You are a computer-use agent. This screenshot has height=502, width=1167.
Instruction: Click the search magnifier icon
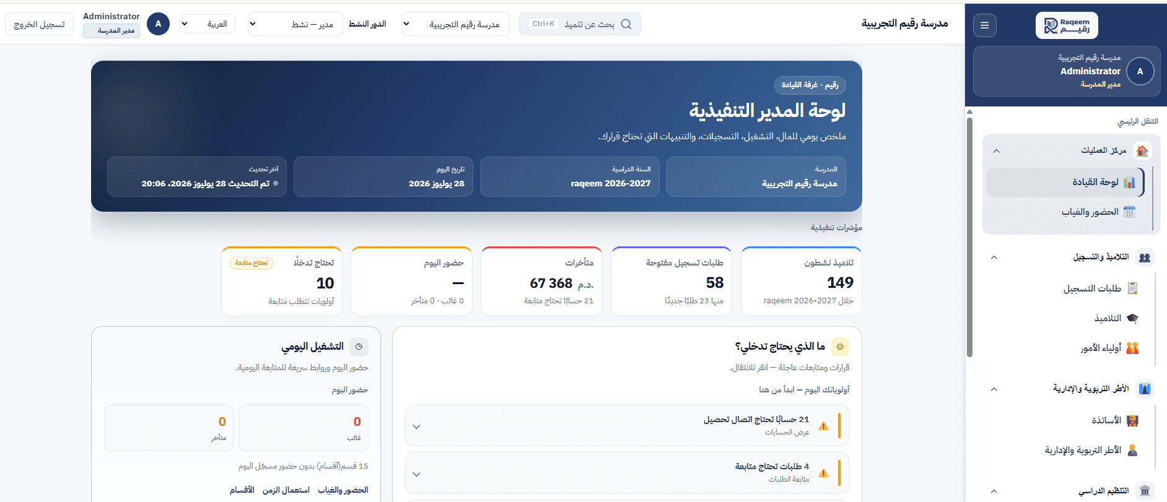click(626, 24)
